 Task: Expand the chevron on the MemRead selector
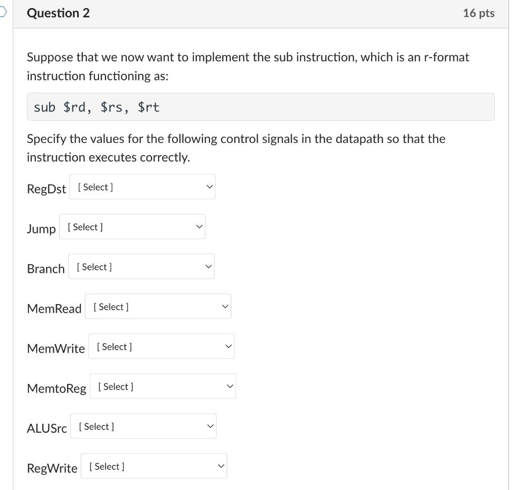pyautogui.click(x=225, y=306)
